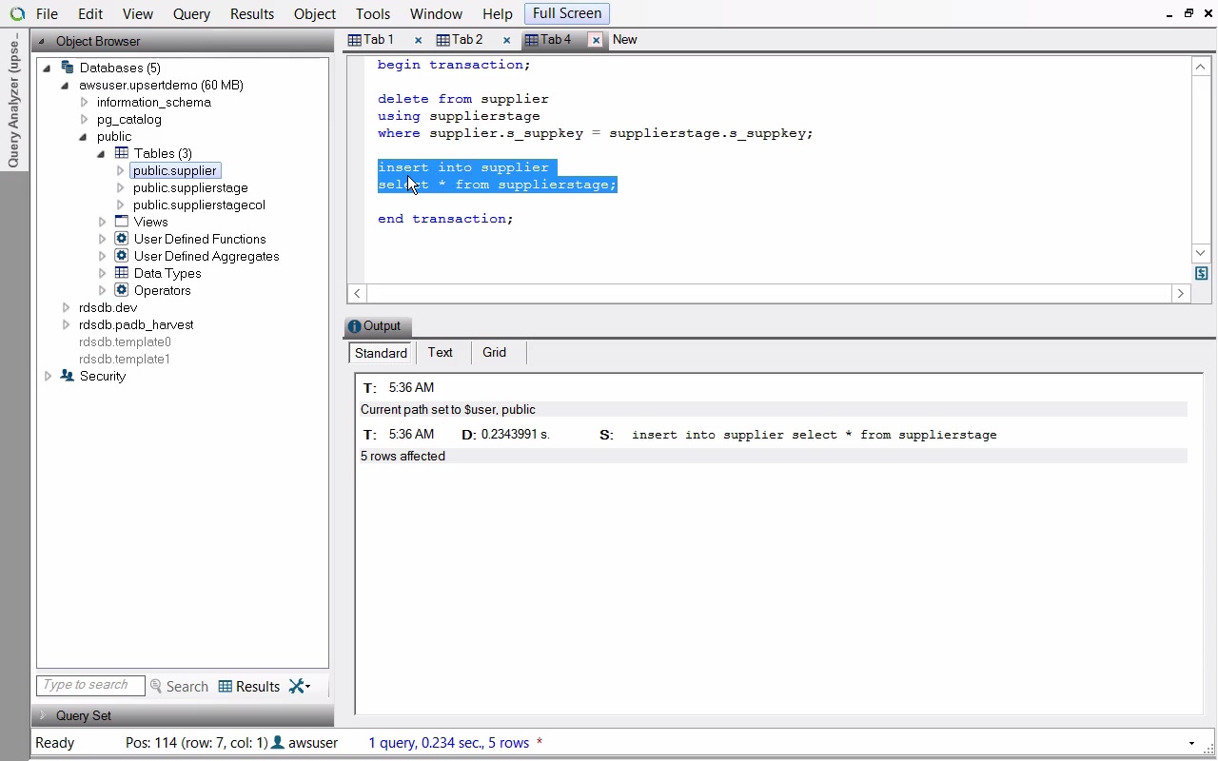Switch output to Text view
The image size is (1218, 761).
click(440, 352)
